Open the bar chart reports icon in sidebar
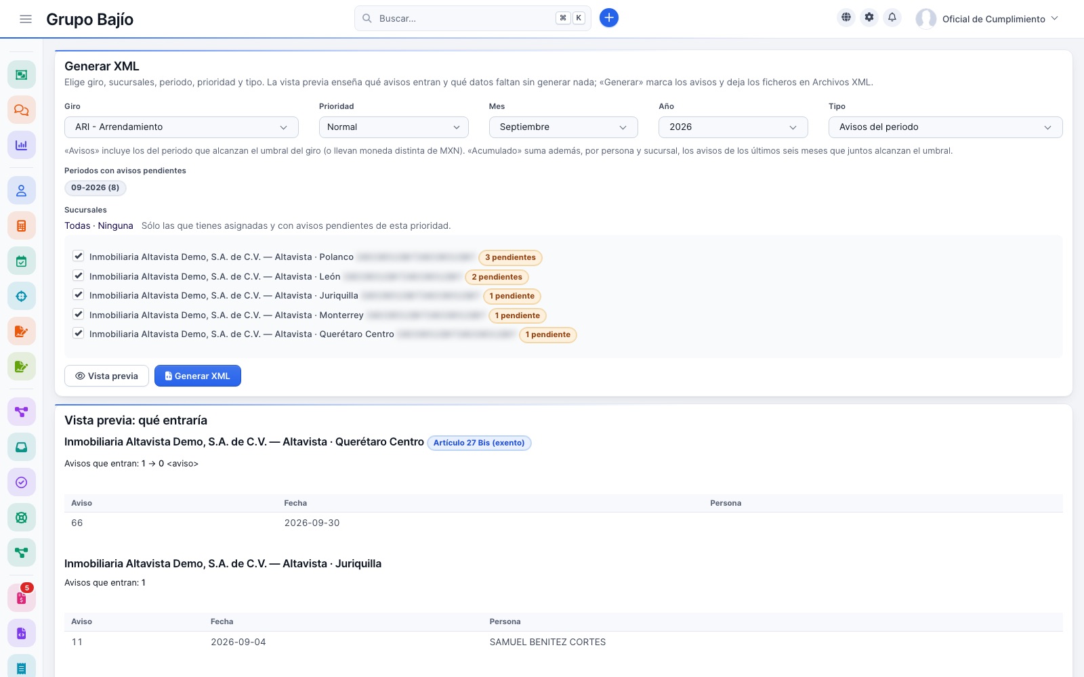This screenshot has height=677, width=1084. pyautogui.click(x=22, y=145)
